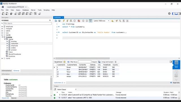Open SQL script file toolbar icon

(7, 14)
